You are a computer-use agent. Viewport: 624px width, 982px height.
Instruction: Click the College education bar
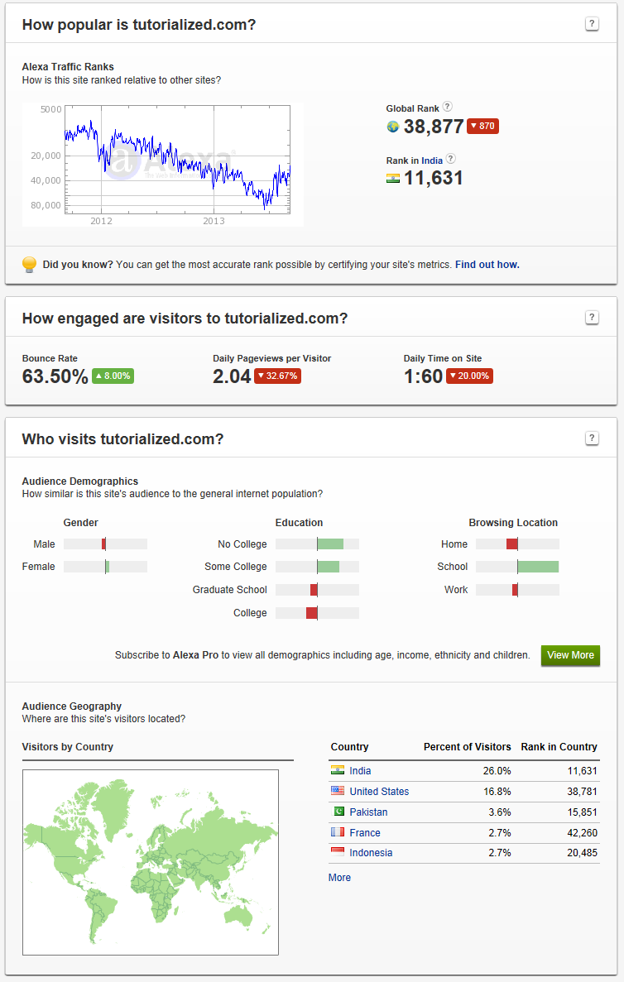[317, 612]
